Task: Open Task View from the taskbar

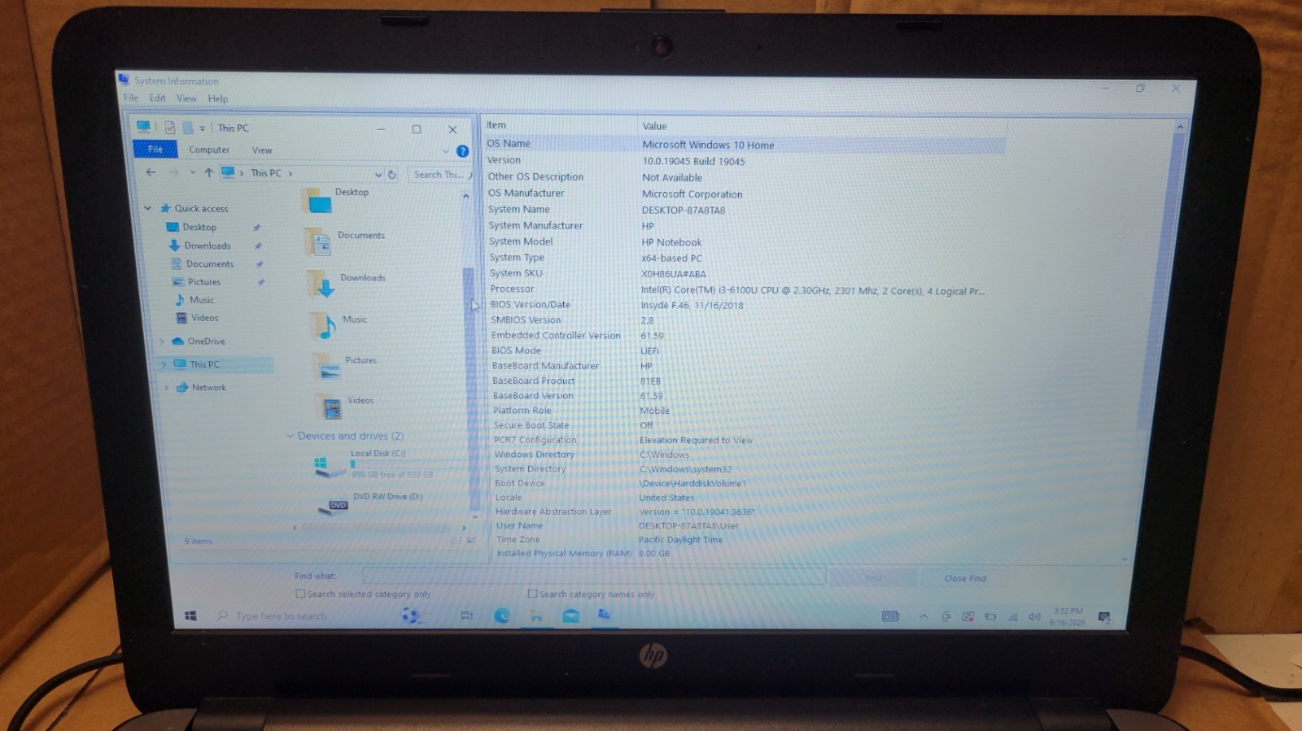Action: click(466, 616)
